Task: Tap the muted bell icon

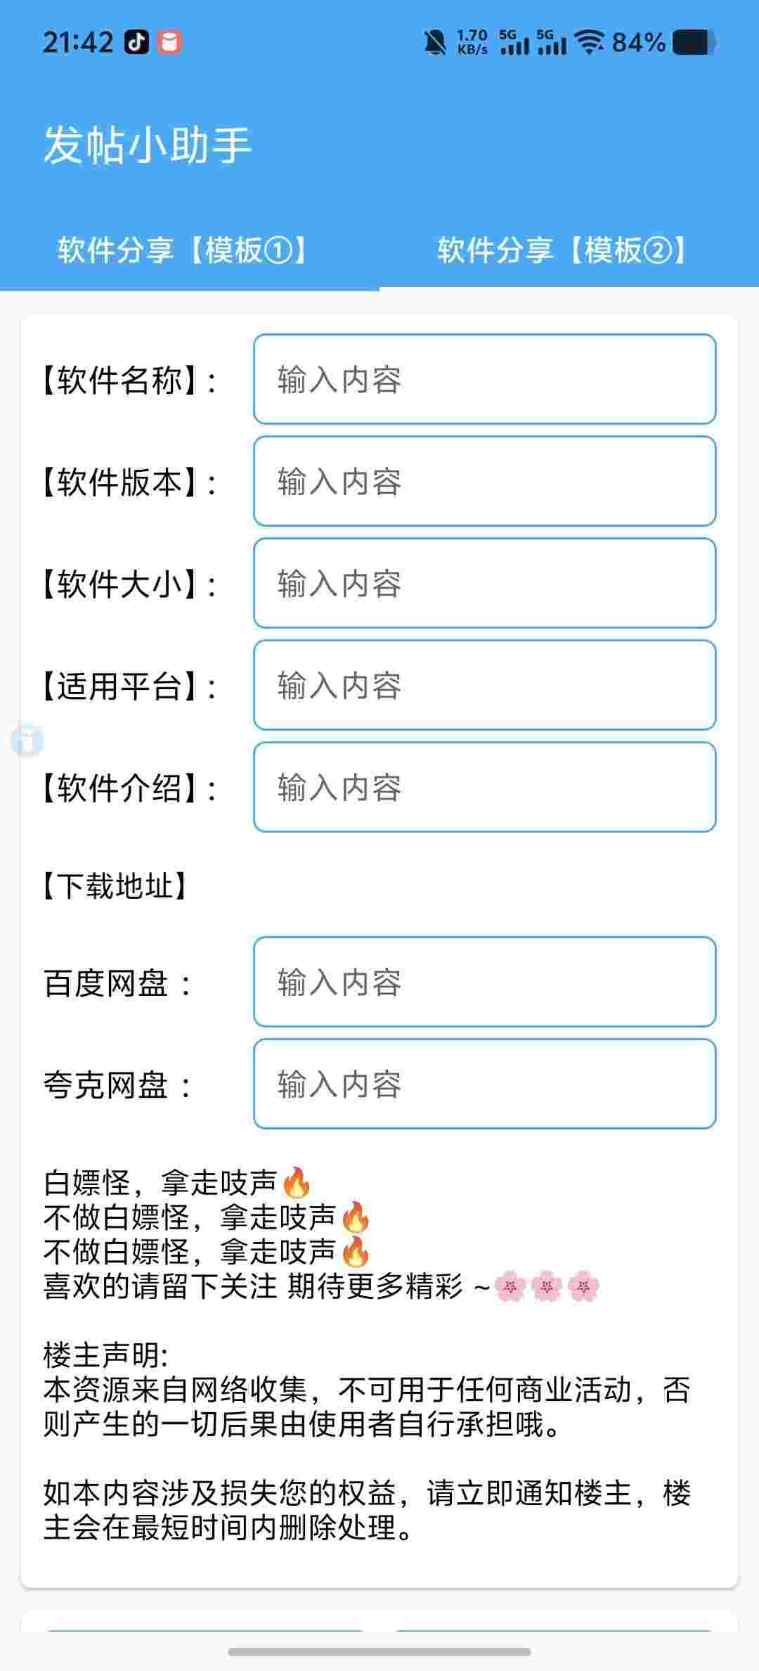Action: (x=436, y=43)
